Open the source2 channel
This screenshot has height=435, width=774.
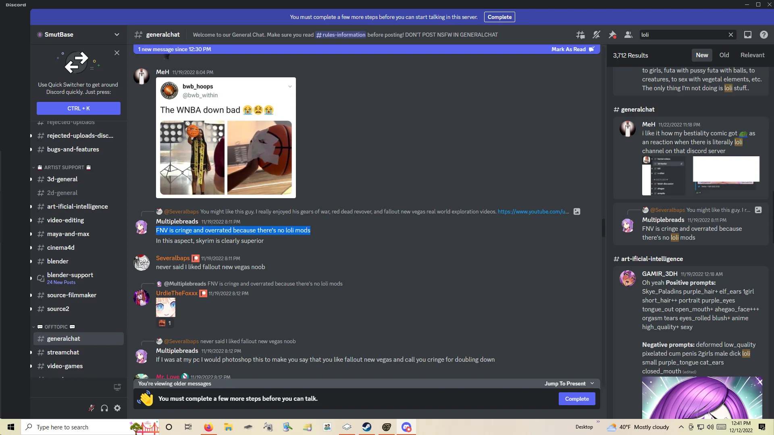coord(79,309)
